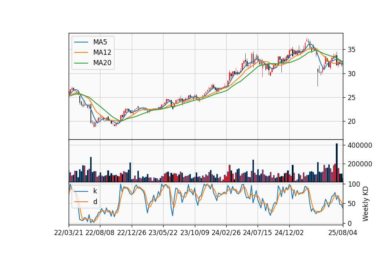
Task: Click the Weekly KD axis title
Action: [x=366, y=204]
